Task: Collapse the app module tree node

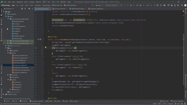Action: coord(4,12)
